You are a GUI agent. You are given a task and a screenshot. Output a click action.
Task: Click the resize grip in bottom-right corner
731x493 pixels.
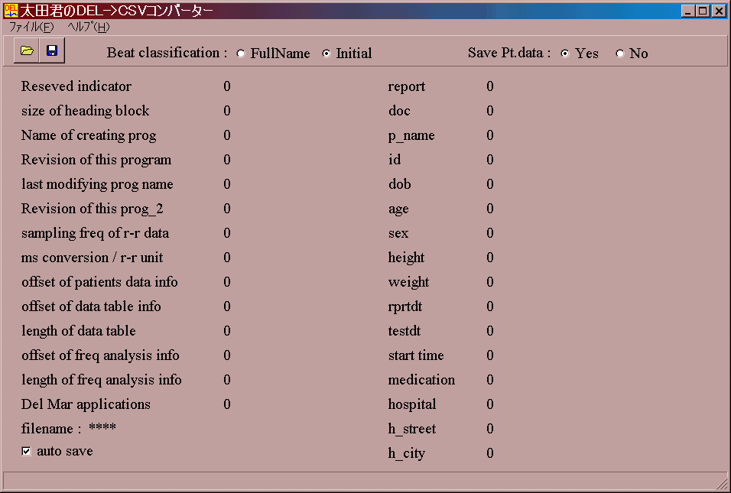[x=723, y=485]
